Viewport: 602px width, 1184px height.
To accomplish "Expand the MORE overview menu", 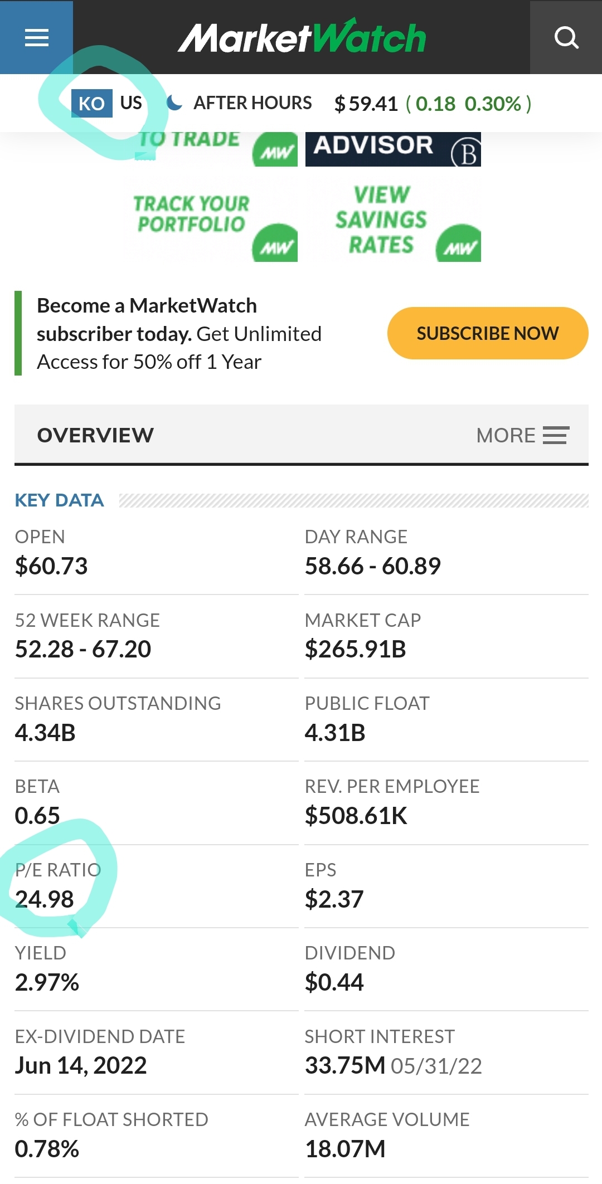I will (x=523, y=435).
